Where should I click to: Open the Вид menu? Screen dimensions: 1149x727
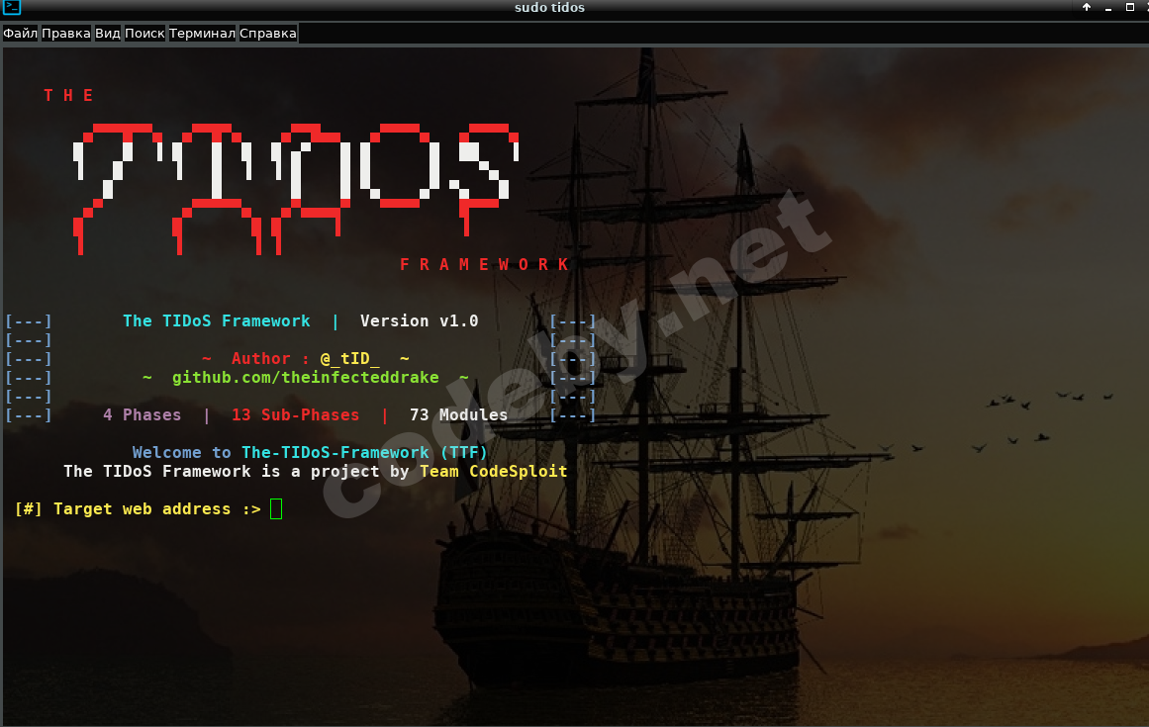108,33
